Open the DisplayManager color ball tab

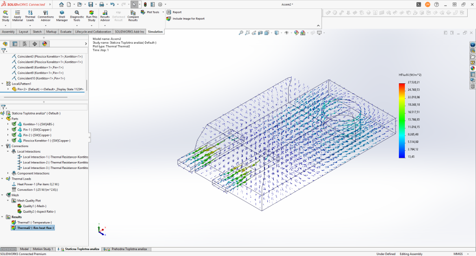44,44
